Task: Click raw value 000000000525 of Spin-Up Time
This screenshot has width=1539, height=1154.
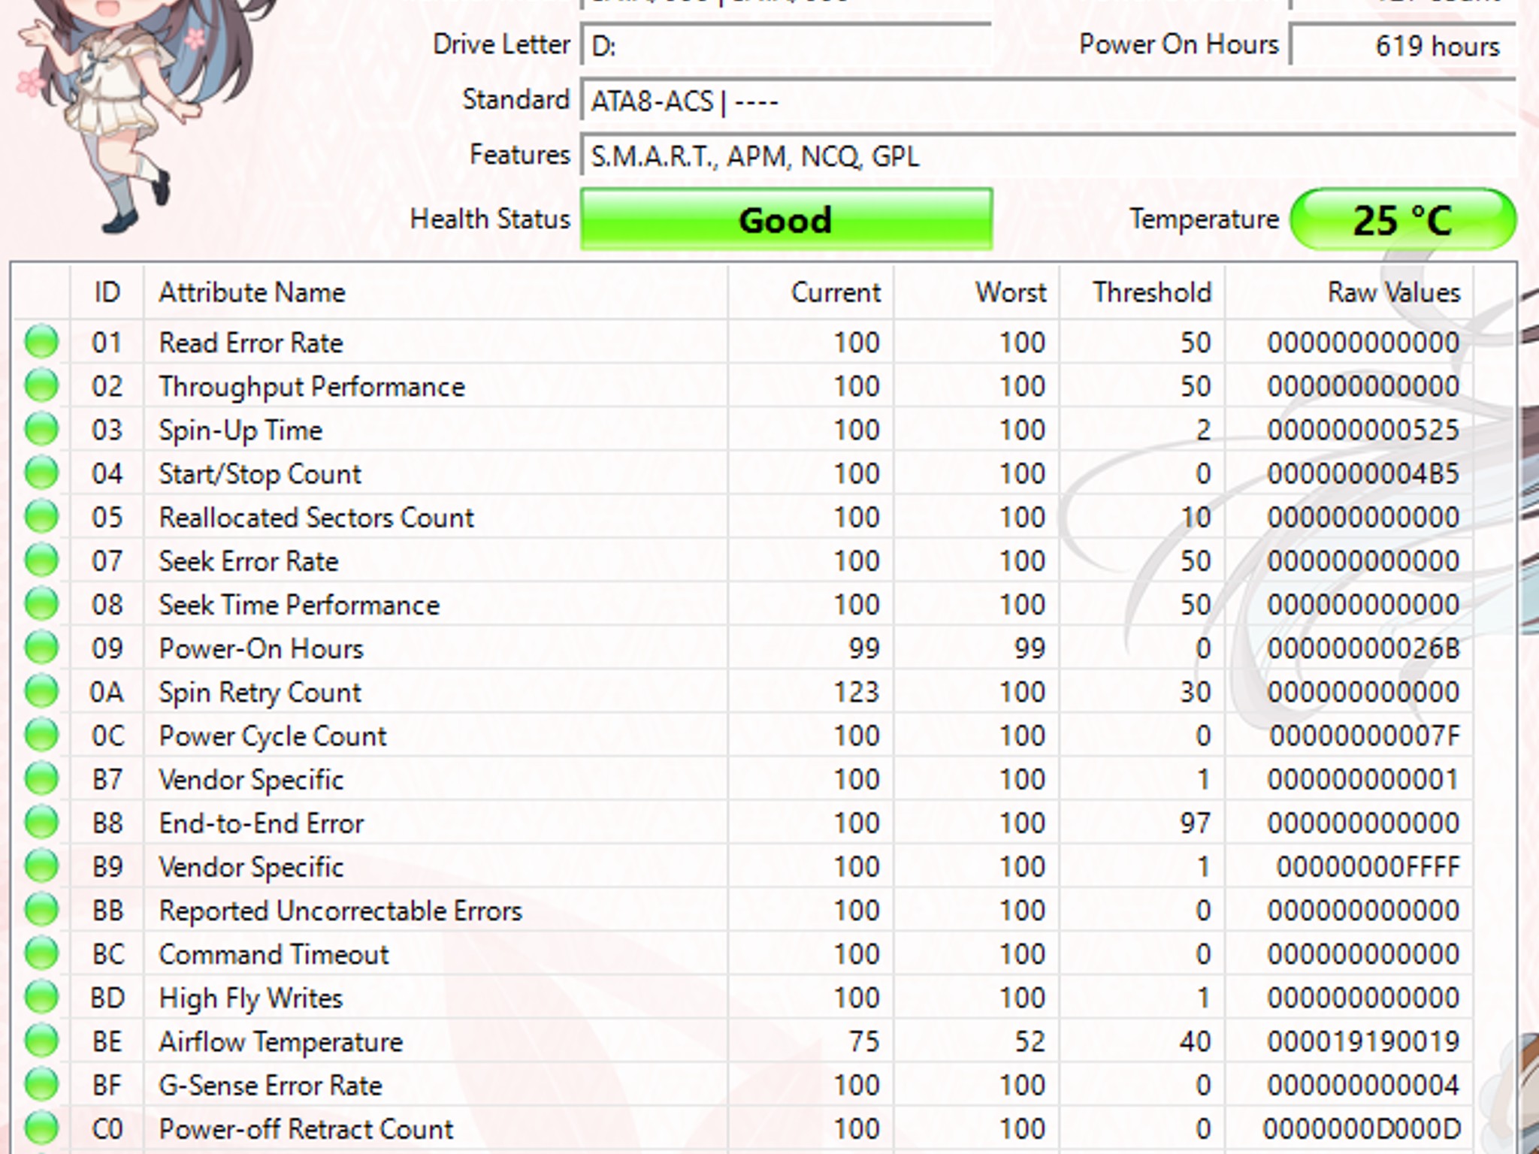Action: tap(1363, 430)
